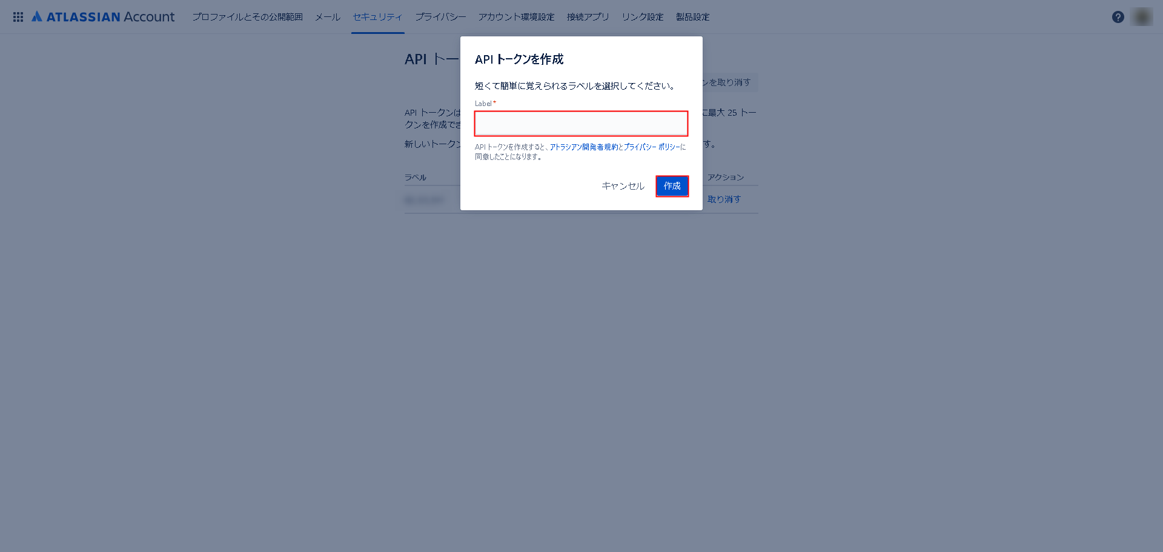Open the help question mark icon

[1118, 17]
